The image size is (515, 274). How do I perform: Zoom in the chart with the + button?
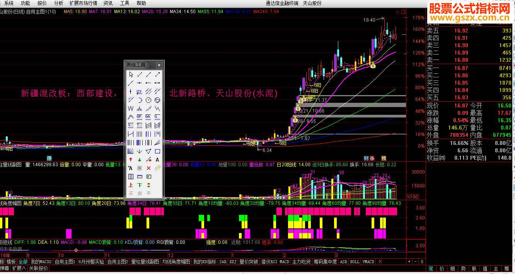coord(409,262)
